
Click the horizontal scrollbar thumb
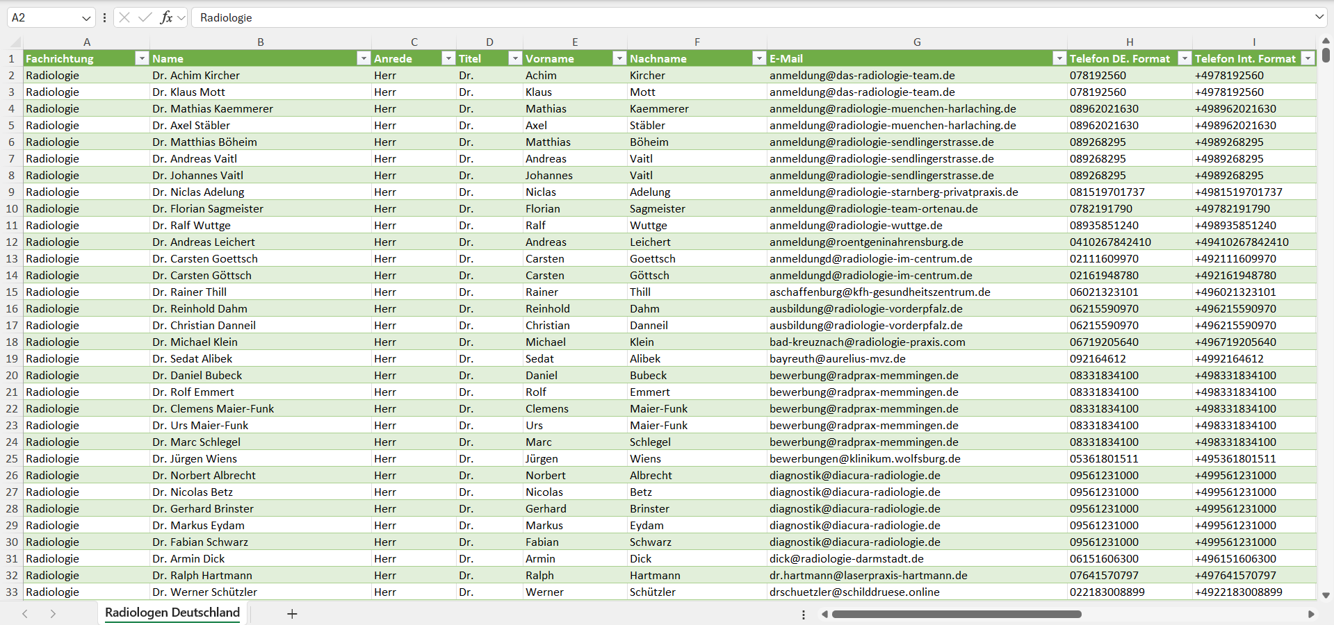956,614
